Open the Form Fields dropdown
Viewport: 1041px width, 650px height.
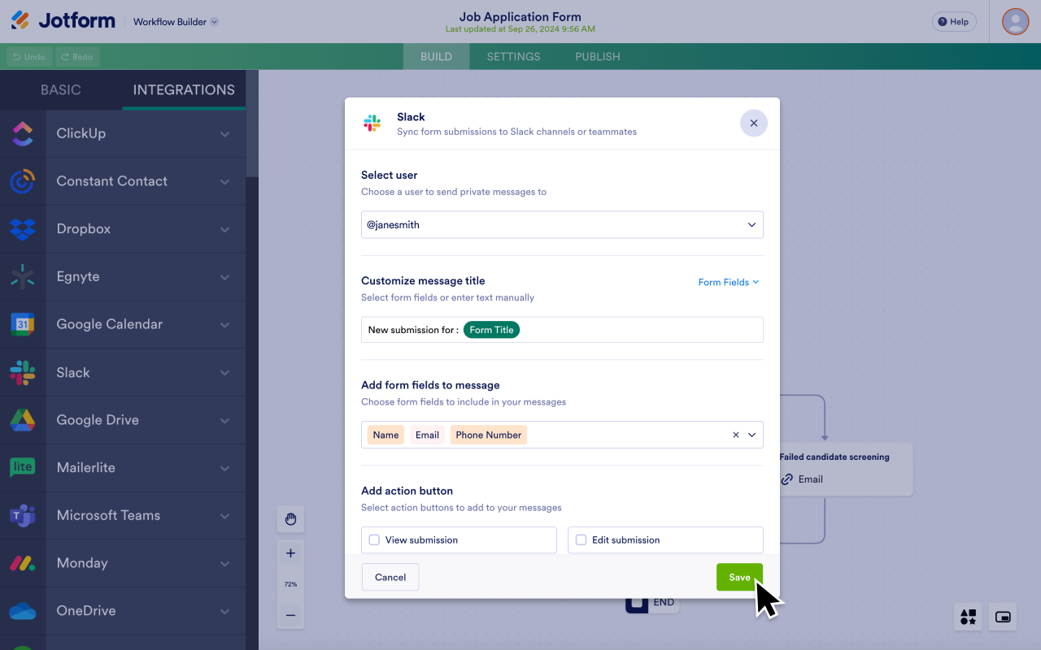(x=729, y=282)
